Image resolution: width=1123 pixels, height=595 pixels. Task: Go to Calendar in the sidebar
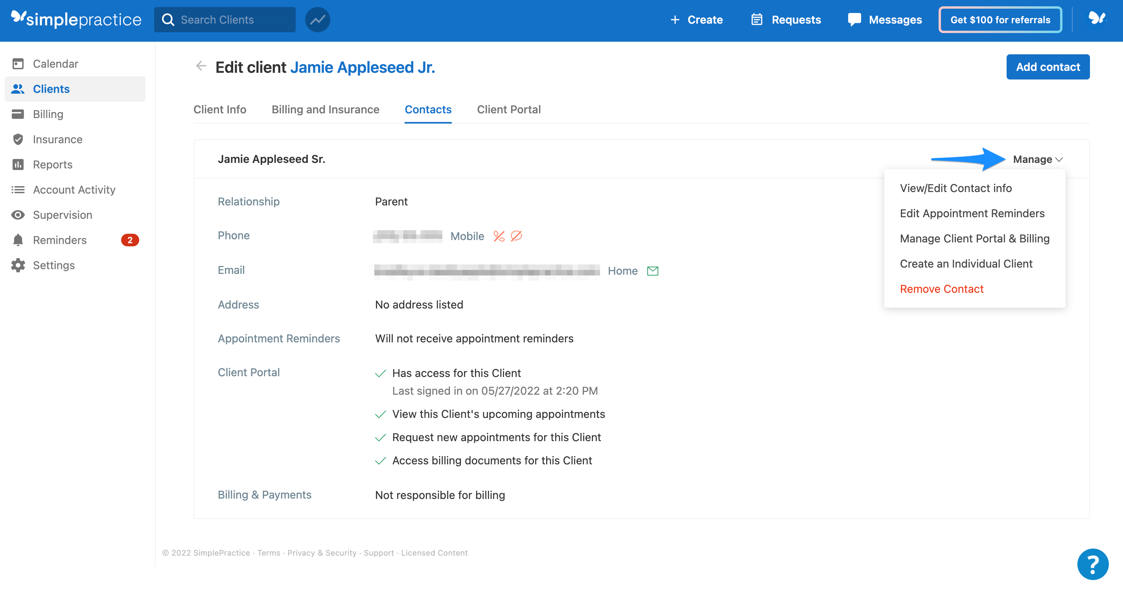[75, 64]
